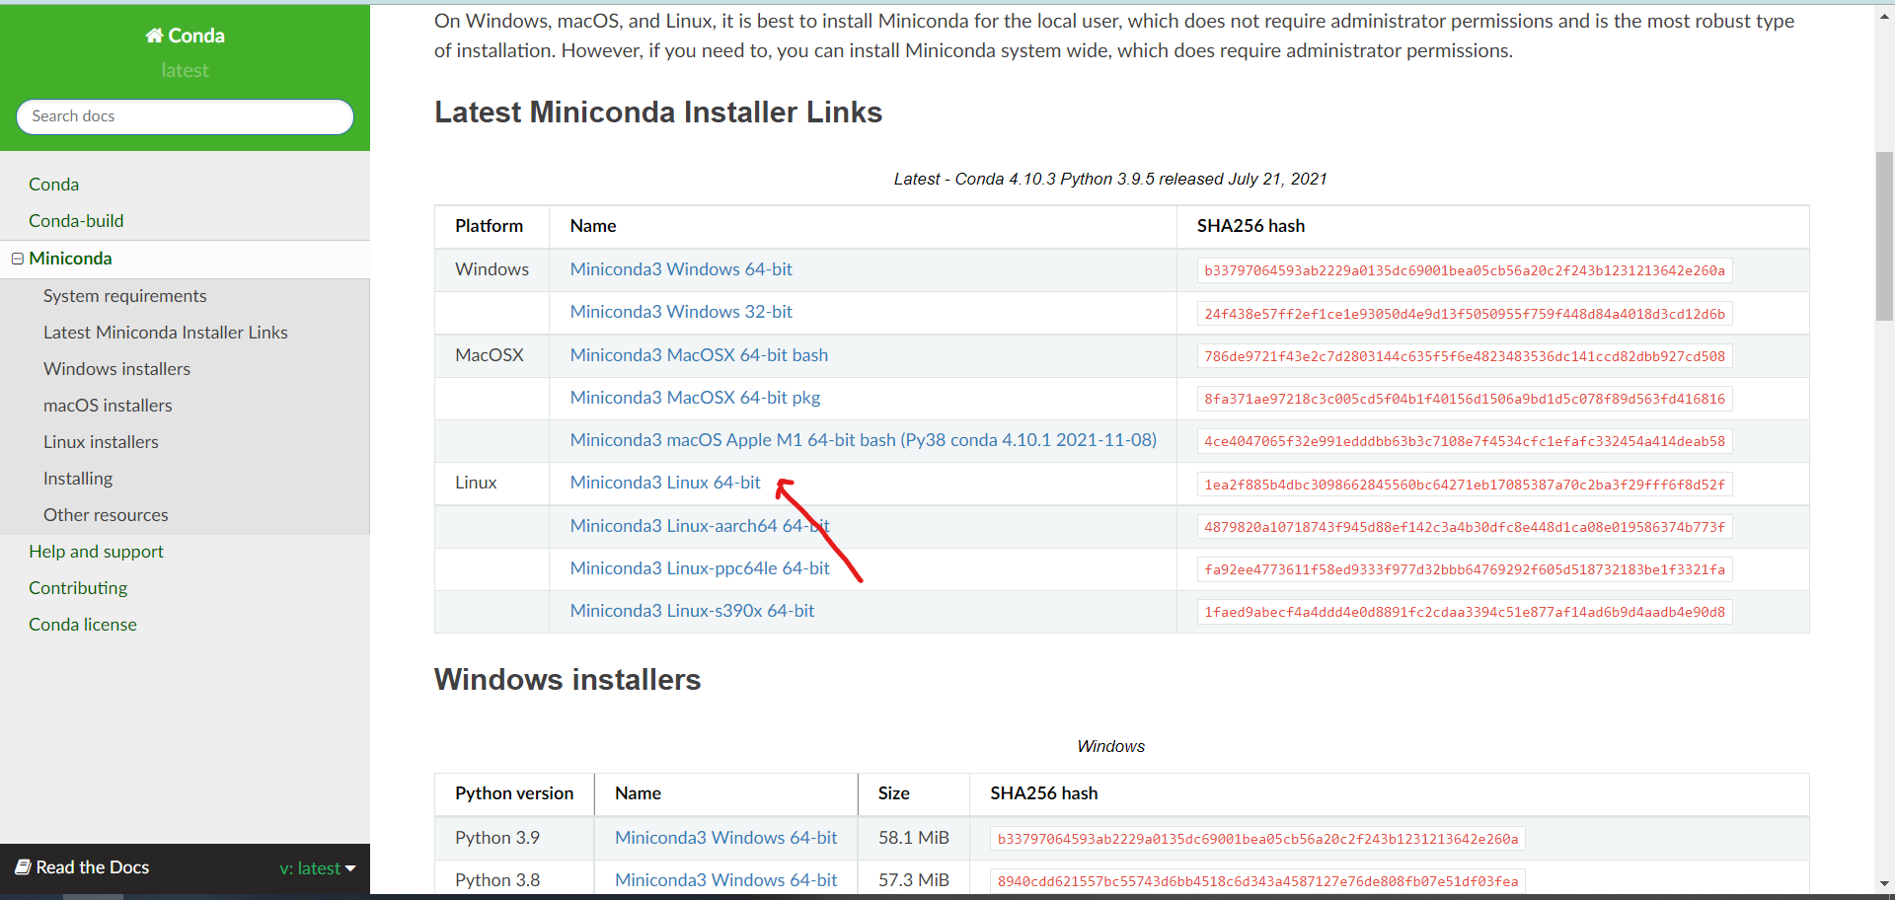Jump to Linux installers in sidebar
Image resolution: width=1895 pixels, height=900 pixels.
tap(101, 442)
